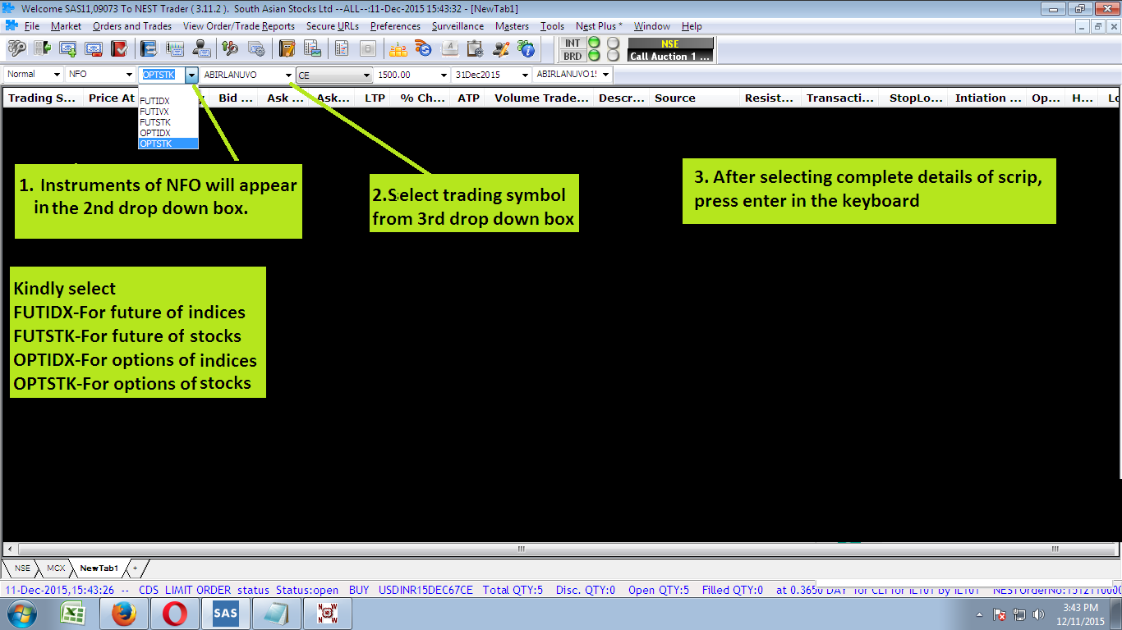Click the orange feed refresh toolbar icon
This screenshot has width=1122, height=630.
pos(424,48)
